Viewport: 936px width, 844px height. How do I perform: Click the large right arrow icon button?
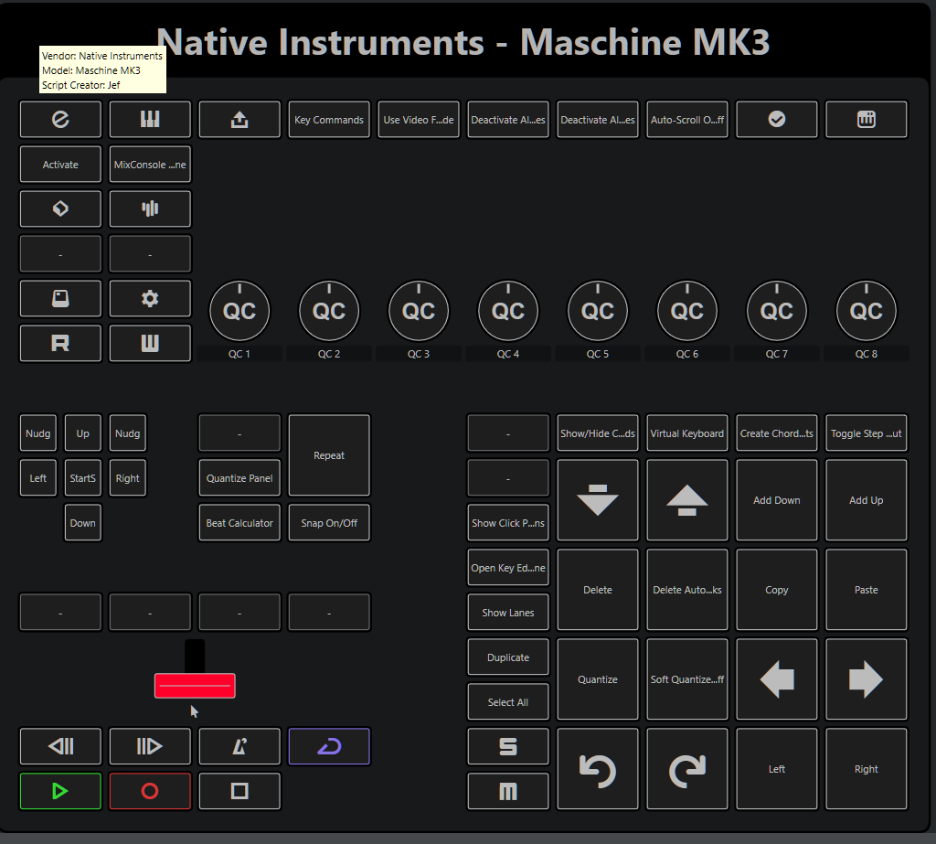tap(867, 679)
